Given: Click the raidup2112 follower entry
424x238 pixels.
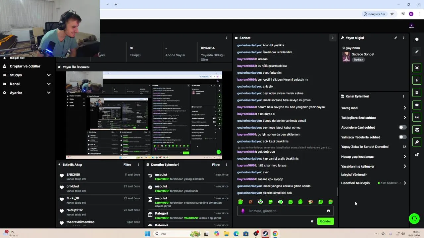Looking at the screenshot, I should [x=100, y=212].
